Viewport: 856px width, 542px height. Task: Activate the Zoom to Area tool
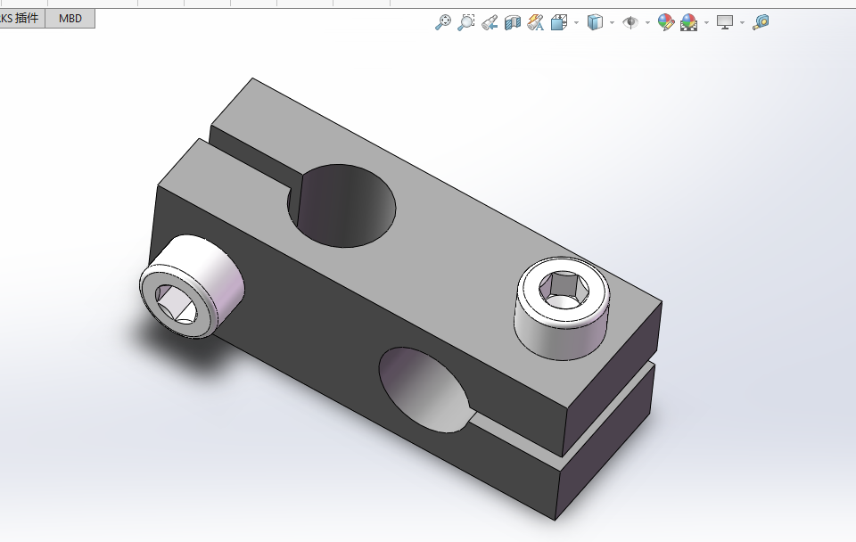pyautogui.click(x=465, y=22)
